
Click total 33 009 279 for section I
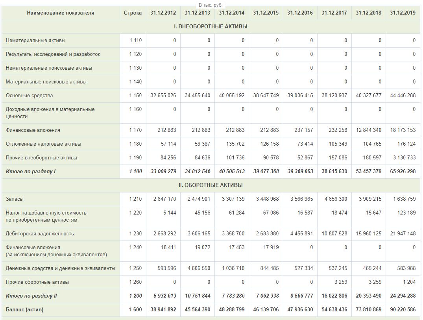[x=163, y=171]
